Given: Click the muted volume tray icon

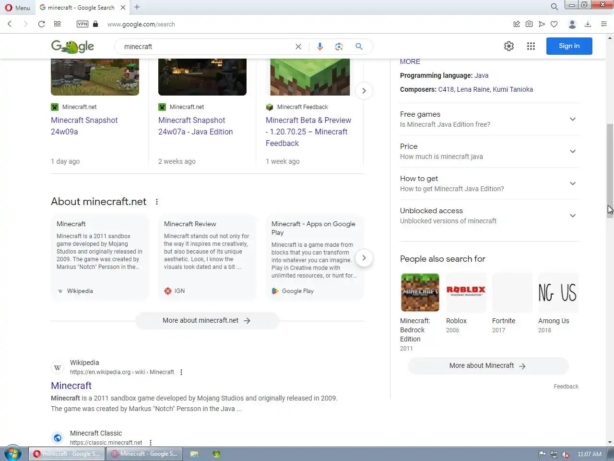Looking at the screenshot, I should pos(566,454).
